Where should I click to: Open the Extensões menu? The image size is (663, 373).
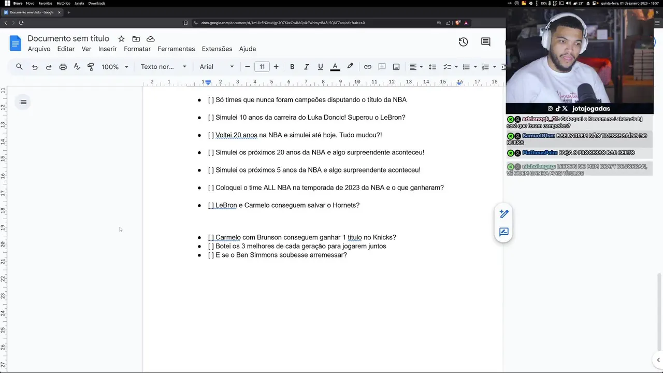coord(217,49)
